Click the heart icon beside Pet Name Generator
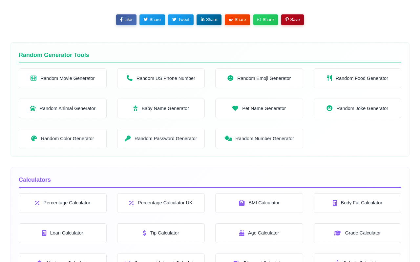The image size is (420, 262). pyautogui.click(x=235, y=108)
